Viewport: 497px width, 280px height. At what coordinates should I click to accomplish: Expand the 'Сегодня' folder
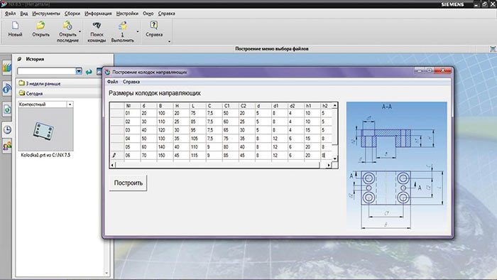[x=31, y=94]
